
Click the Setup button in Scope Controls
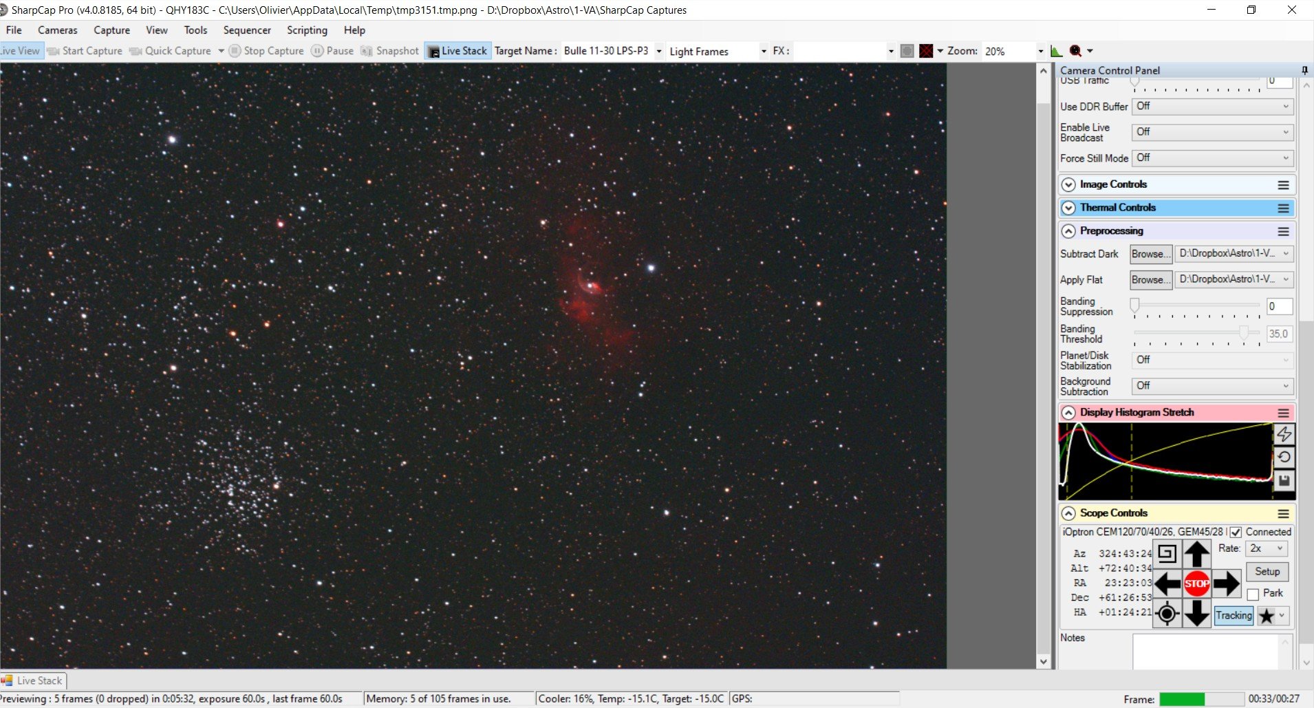click(1267, 572)
